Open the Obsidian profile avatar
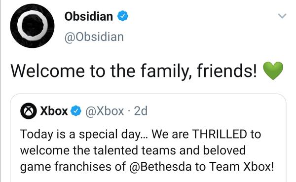 (32, 26)
